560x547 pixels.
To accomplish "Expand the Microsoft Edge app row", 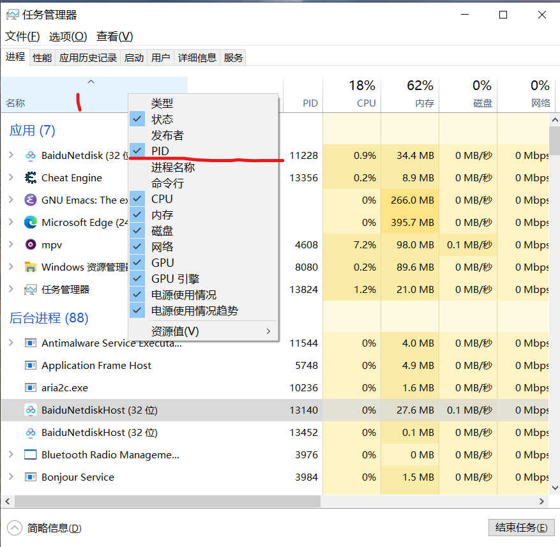I will tap(11, 222).
